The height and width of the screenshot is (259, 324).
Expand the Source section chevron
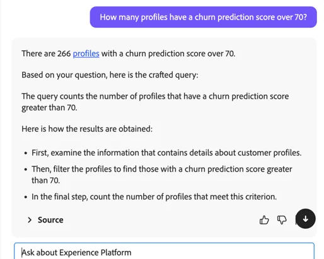(x=30, y=220)
